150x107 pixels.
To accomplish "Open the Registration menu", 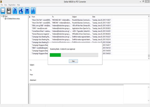I will click(x=12, y=5).
